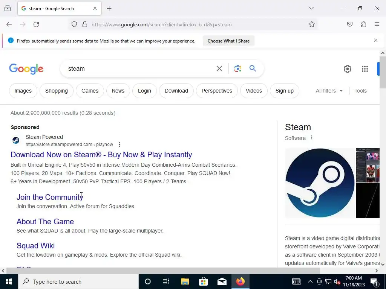Select the Sign up filter chip
The height and width of the screenshot is (289, 386).
click(x=285, y=91)
